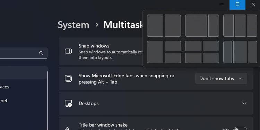Minimize the Settings window
This screenshot has height=130, width=260.
click(222, 5)
